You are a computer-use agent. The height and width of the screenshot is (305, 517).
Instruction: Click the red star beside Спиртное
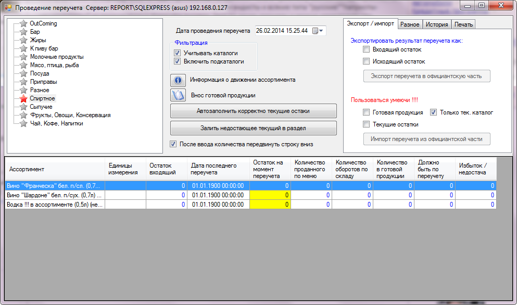[23, 98]
